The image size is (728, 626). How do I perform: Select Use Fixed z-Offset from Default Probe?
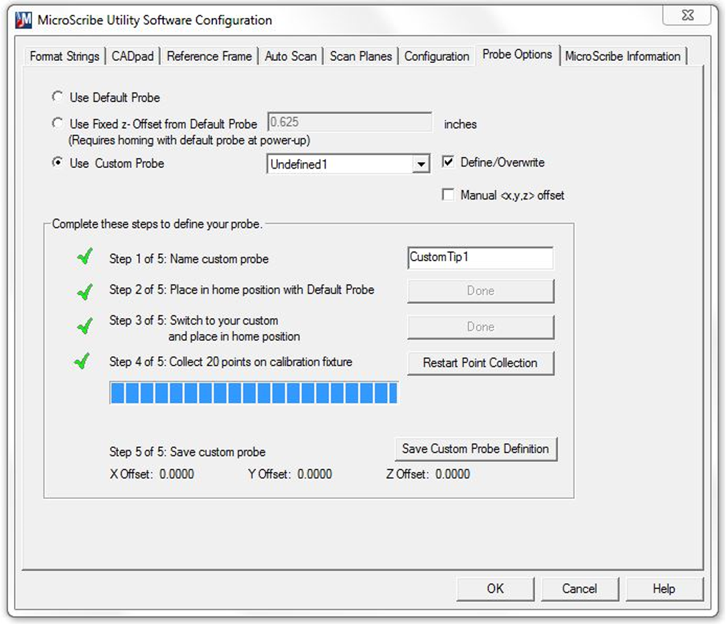pos(58,123)
